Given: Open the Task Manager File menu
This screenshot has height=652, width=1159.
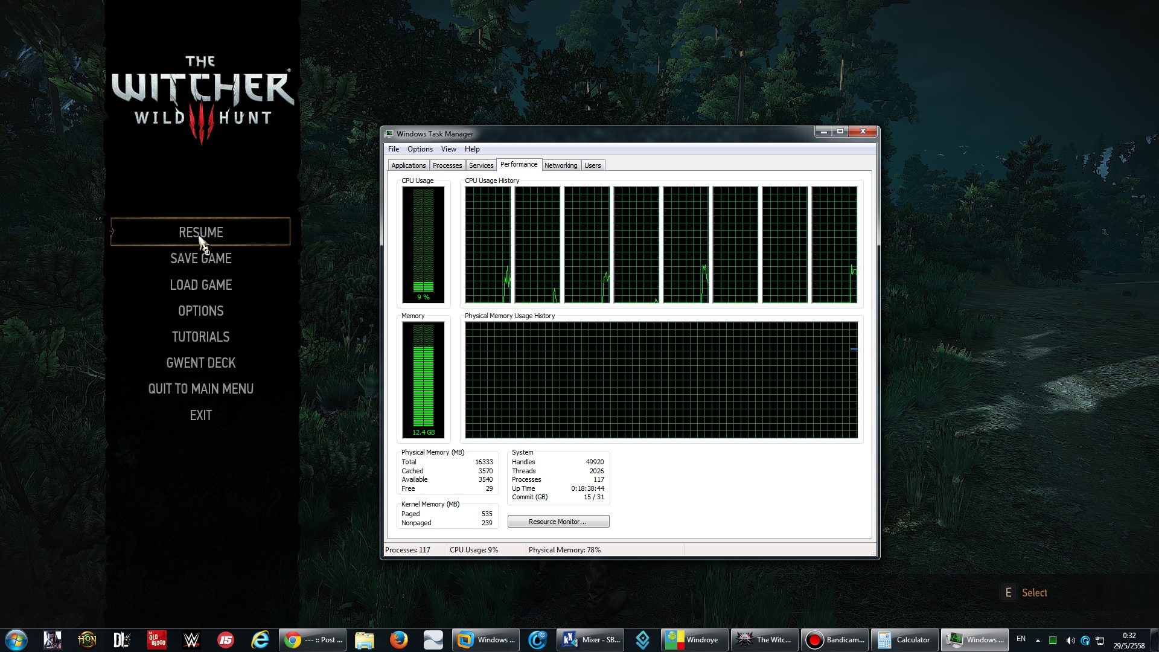Looking at the screenshot, I should pos(394,149).
